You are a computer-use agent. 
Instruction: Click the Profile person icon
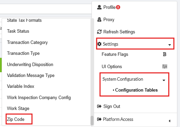pyautogui.click(x=99, y=7)
